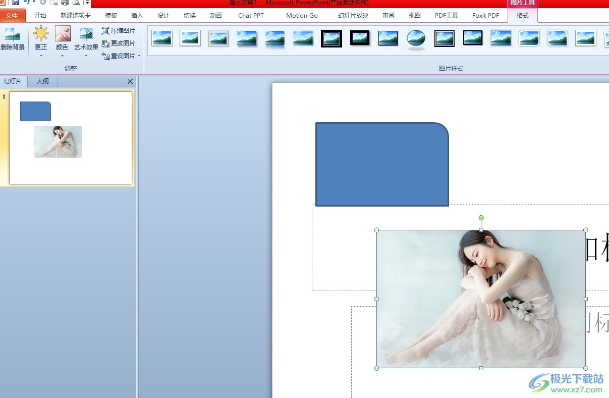Select the blue rounded-corner shape on slide
Viewport: 609px width, 398px height.
(382, 164)
